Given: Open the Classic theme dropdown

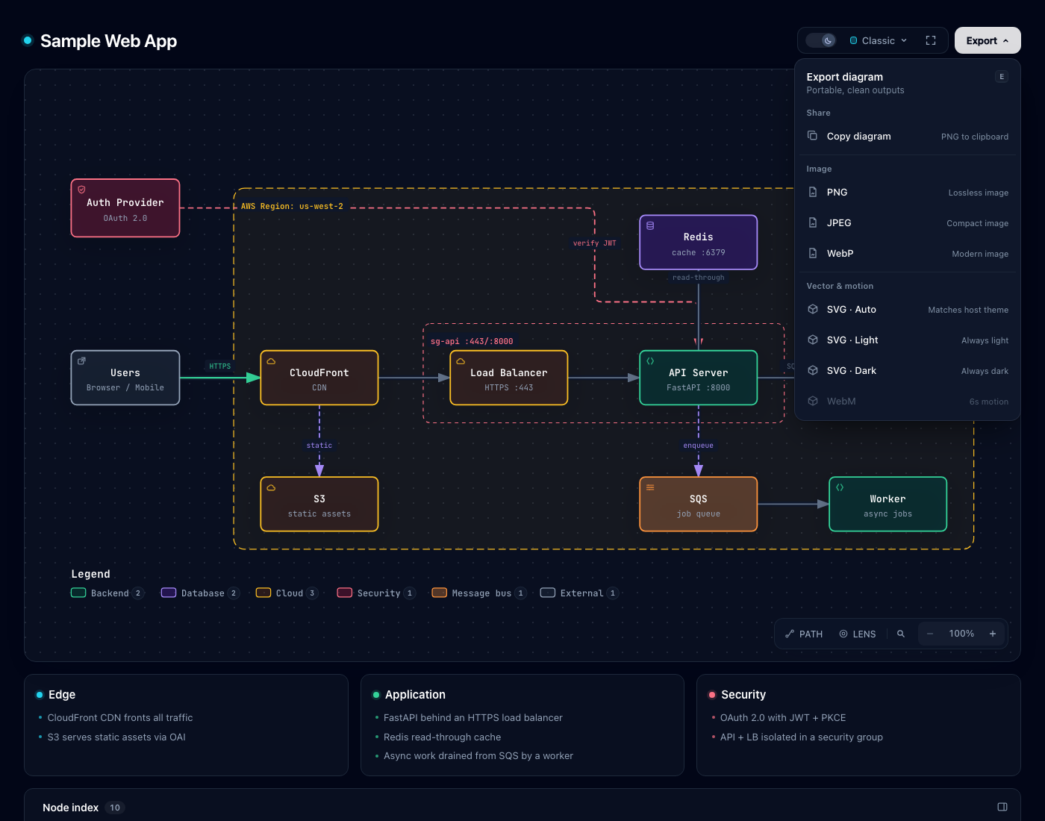Looking at the screenshot, I should [879, 40].
